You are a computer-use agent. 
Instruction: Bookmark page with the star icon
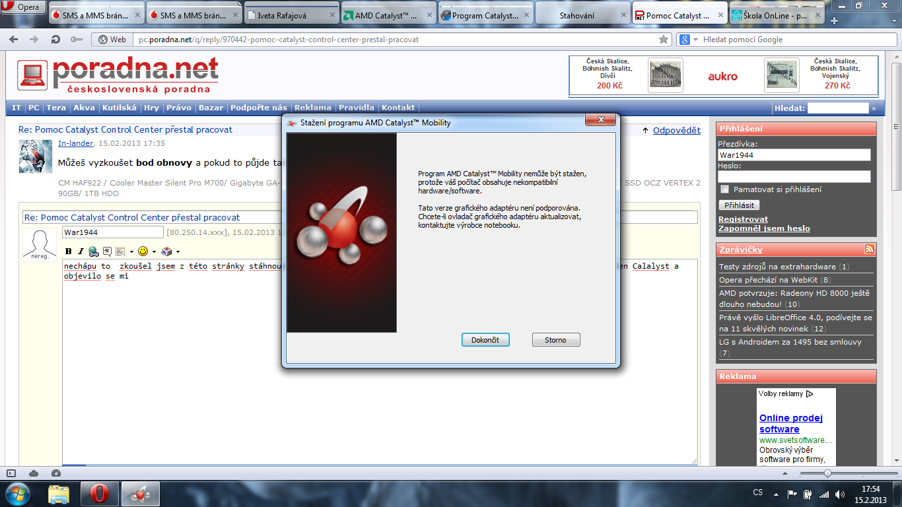(x=664, y=40)
